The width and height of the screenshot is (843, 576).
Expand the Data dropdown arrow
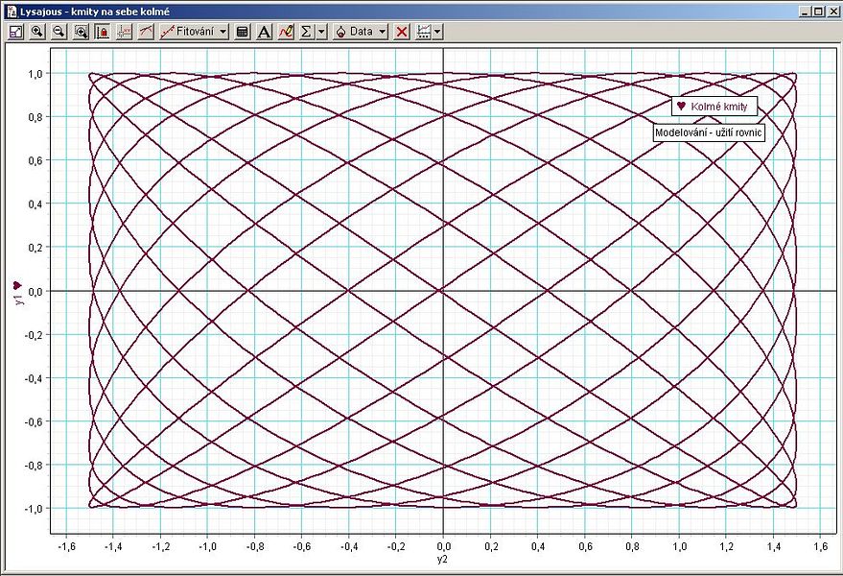coord(383,32)
